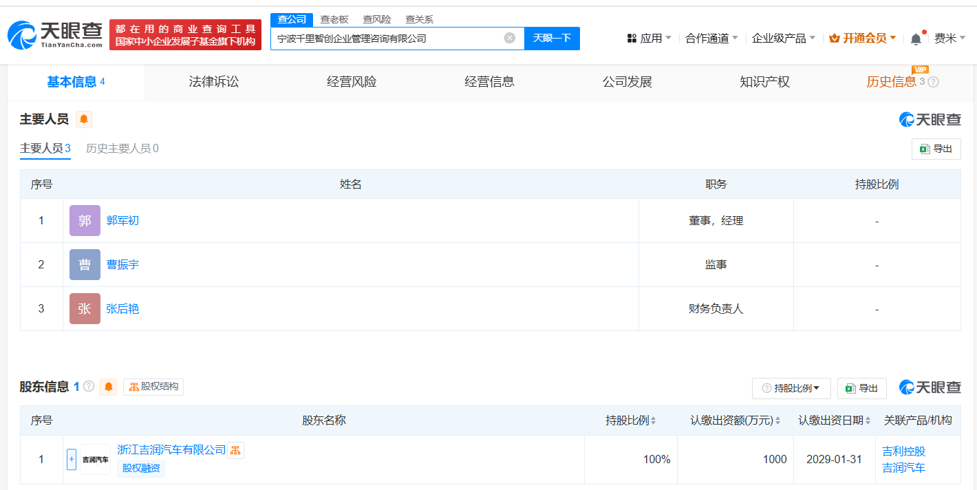Screen dimensions: 977x490
Task: Click the 天眼一下 search button
Action: point(551,38)
